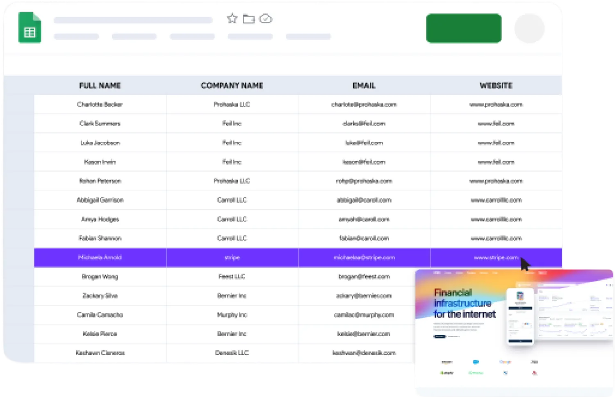Viewport: 615px width, 397px height.
Task: Open the website link in Fabian Shannon's row
Action: 496,238
